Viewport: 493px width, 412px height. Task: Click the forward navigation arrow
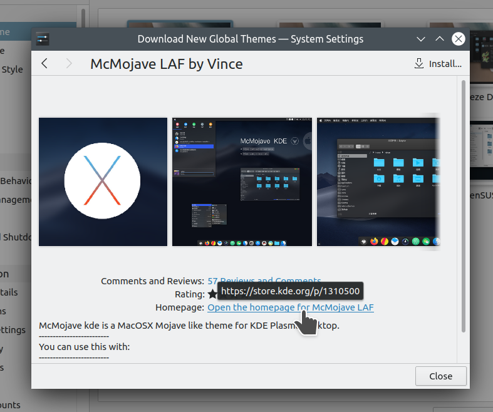pos(69,63)
